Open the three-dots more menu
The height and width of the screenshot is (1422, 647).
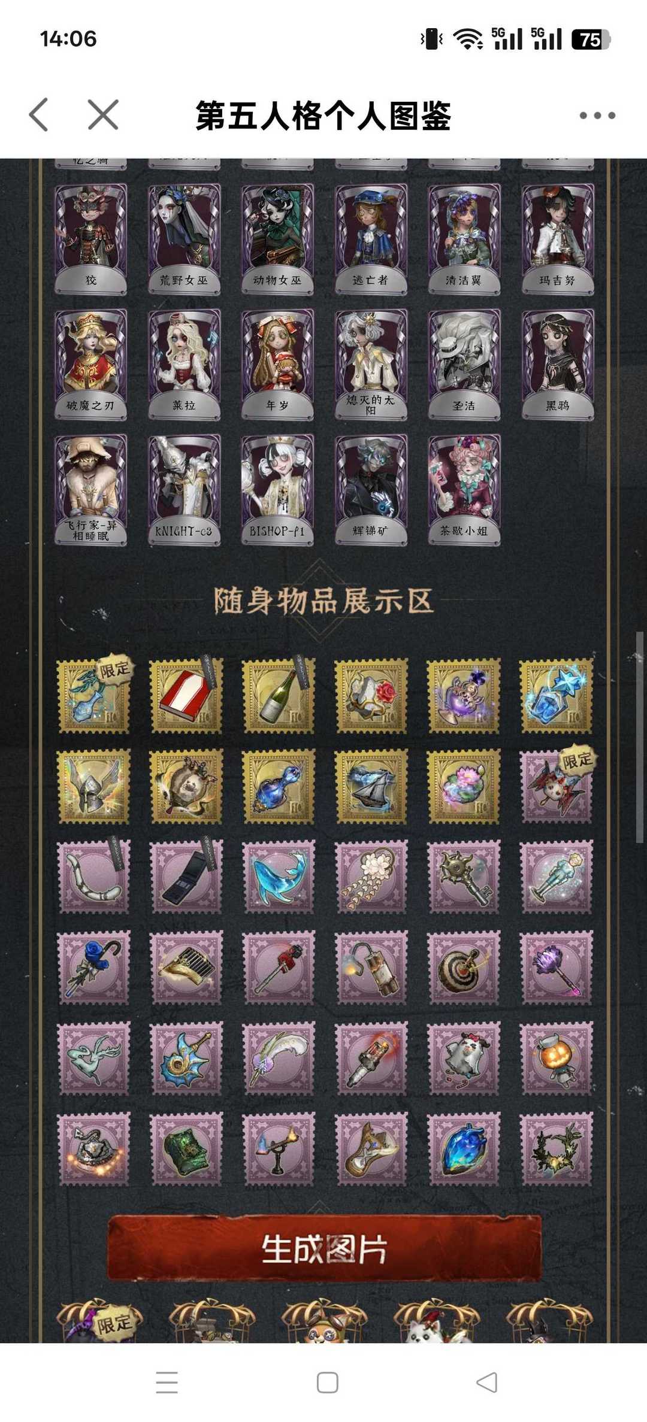coord(597,116)
